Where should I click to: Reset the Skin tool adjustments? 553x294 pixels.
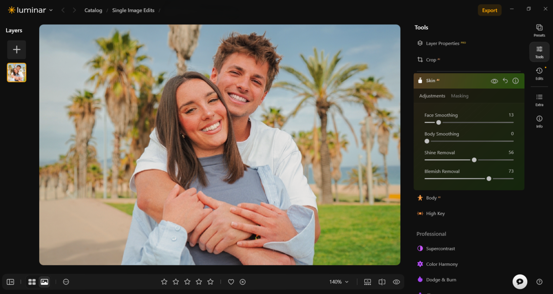click(505, 81)
